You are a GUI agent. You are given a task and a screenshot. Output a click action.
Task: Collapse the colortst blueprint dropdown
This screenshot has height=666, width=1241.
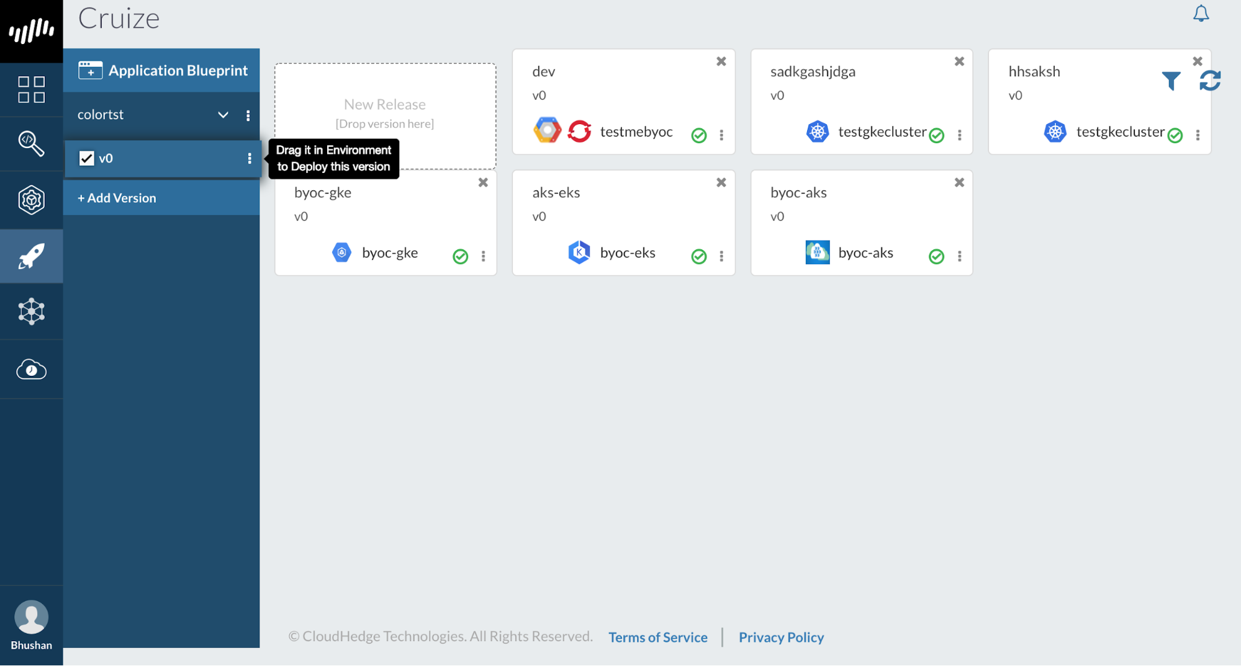coord(223,115)
